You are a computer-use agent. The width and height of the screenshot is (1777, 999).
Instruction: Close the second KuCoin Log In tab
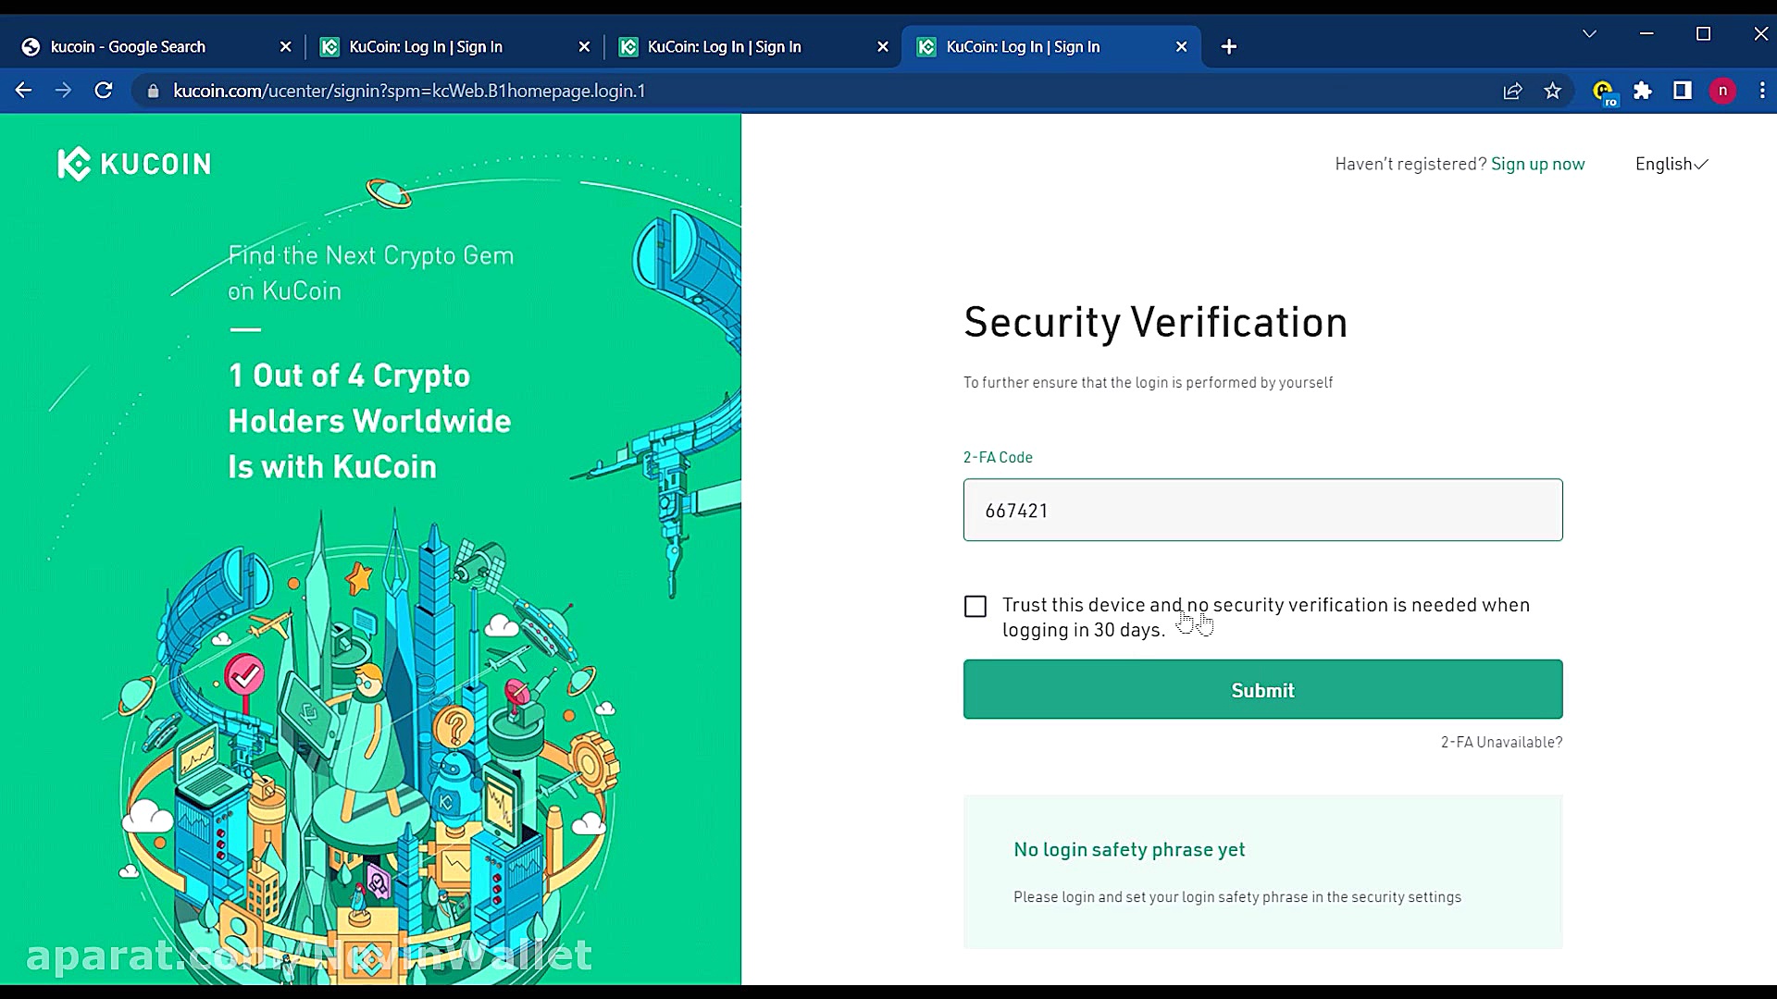point(883,46)
